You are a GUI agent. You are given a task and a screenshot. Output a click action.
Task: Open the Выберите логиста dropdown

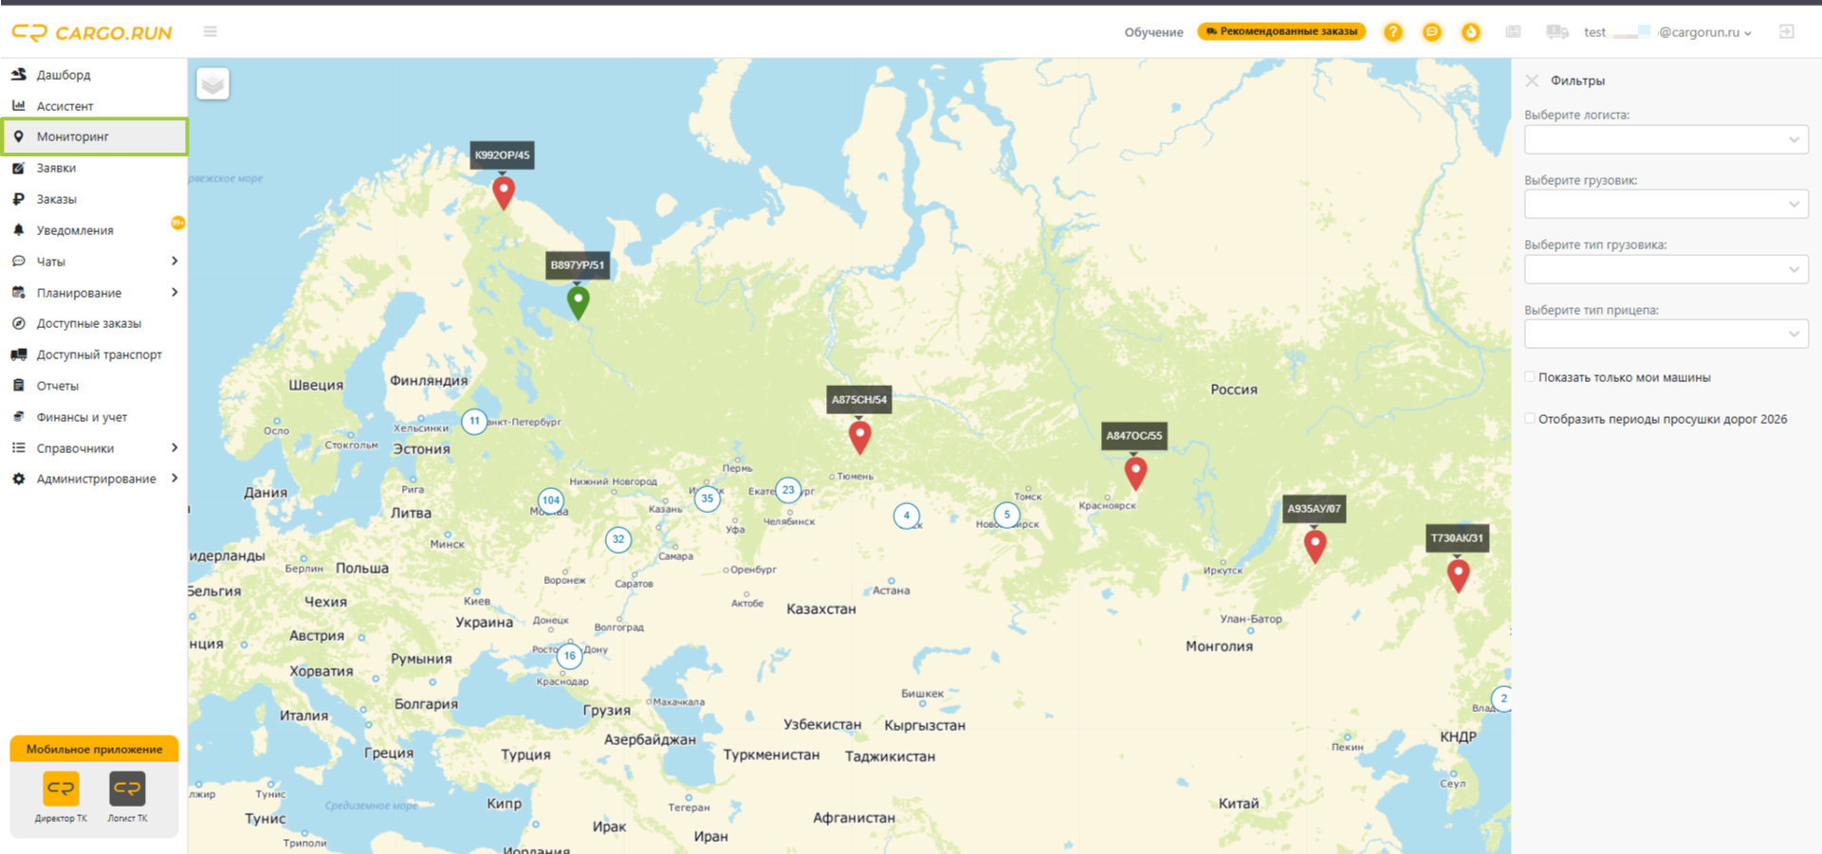[x=1666, y=139]
